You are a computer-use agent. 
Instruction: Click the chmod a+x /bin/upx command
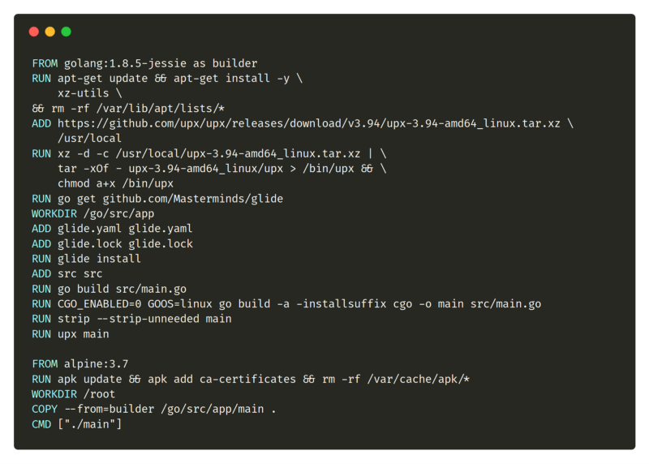tap(116, 183)
